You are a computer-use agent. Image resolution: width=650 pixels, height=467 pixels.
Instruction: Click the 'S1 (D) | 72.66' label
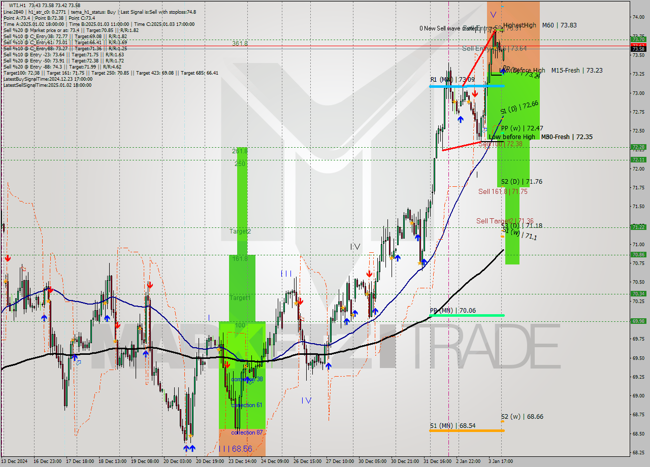click(x=519, y=107)
